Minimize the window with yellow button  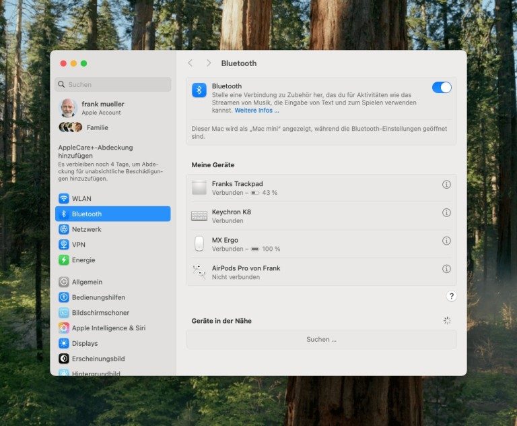click(x=73, y=63)
